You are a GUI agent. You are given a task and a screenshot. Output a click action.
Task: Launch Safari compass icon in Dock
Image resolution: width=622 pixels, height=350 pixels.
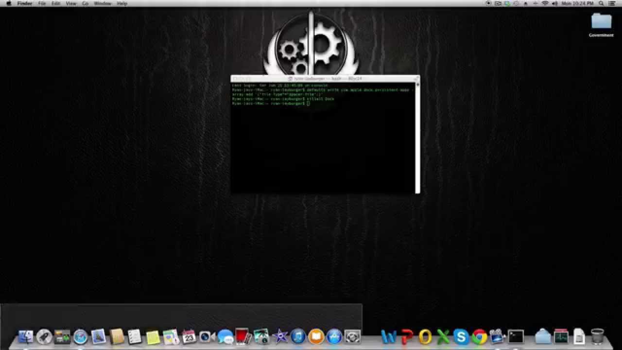pos(80,336)
